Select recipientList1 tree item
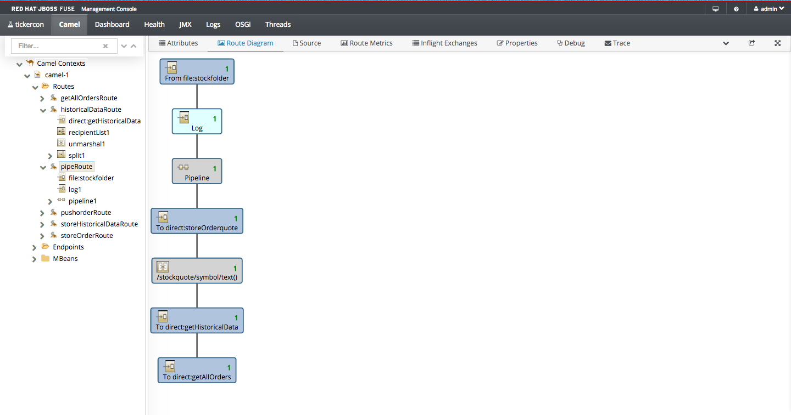 click(x=89, y=133)
